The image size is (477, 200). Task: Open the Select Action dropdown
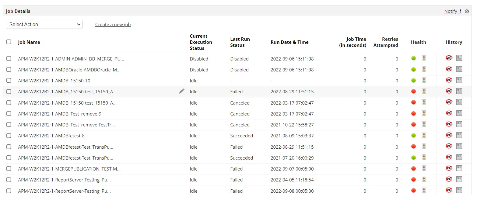coord(44,24)
